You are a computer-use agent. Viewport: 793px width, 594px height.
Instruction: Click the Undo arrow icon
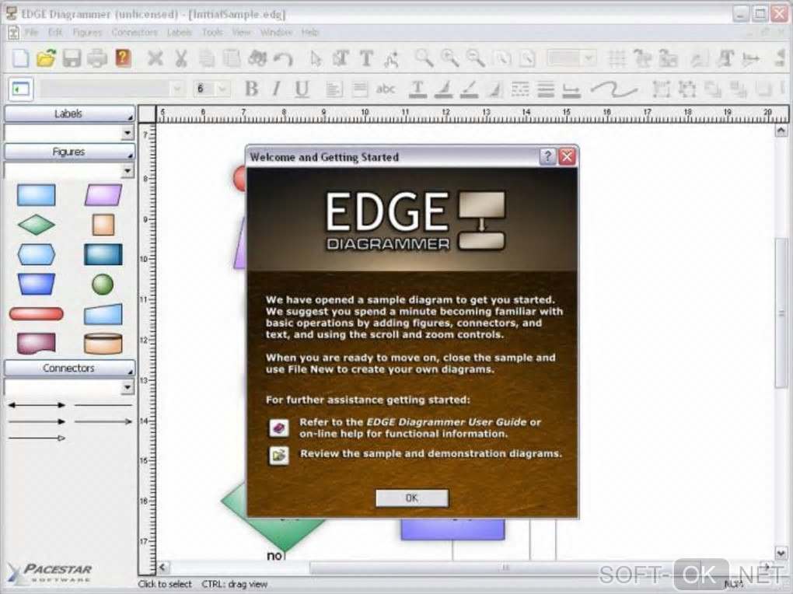coord(283,59)
